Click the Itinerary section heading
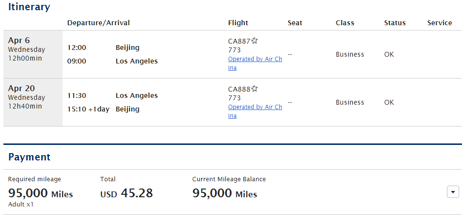Screen dimensions: 462x221 coord(29,7)
